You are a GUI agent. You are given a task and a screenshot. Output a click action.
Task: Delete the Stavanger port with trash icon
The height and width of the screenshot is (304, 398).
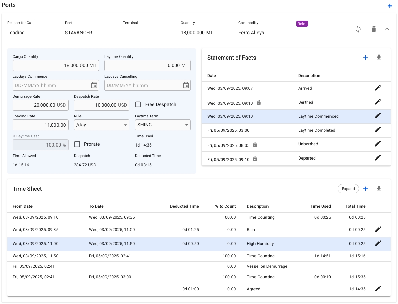(374, 29)
